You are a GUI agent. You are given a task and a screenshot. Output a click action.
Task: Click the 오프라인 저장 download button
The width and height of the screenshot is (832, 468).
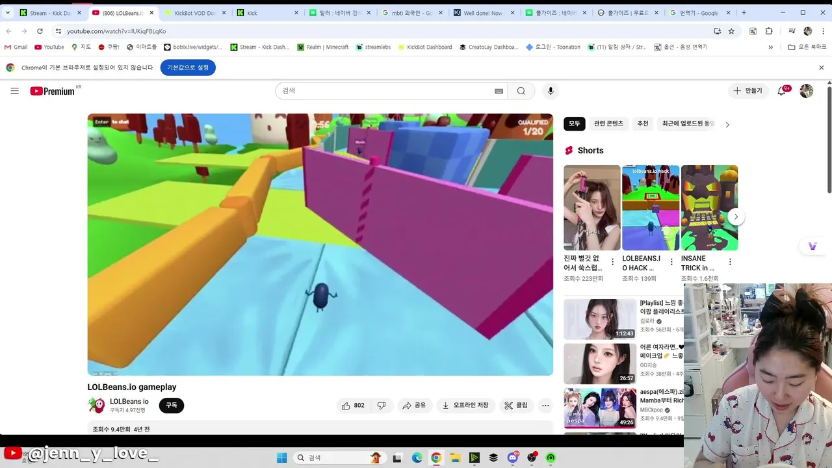pyautogui.click(x=465, y=406)
